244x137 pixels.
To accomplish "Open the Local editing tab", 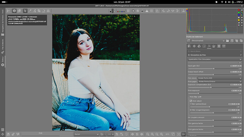I will tap(204, 46).
